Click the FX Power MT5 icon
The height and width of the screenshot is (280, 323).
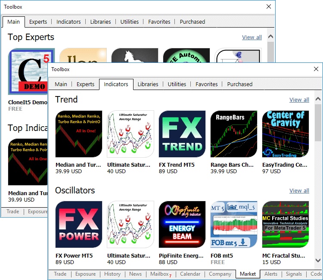[79, 224]
